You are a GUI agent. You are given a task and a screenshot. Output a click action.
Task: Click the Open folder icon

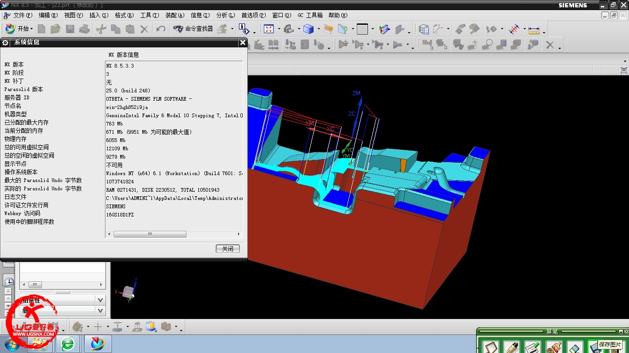point(55,29)
